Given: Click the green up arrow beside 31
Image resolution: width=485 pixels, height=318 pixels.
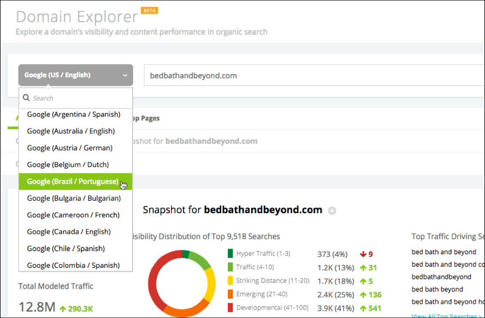Looking at the screenshot, I should coord(363,268).
